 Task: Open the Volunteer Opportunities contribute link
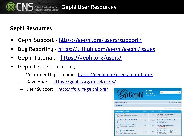[x=115, y=75]
